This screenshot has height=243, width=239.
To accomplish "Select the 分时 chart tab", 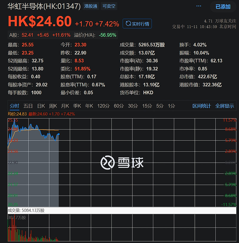I will [x=14, y=106].
